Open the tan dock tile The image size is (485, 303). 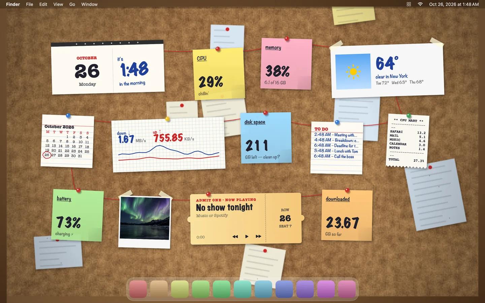coord(159,289)
